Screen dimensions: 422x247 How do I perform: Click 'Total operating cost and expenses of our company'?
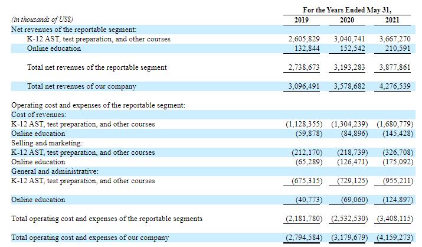(x=90, y=238)
